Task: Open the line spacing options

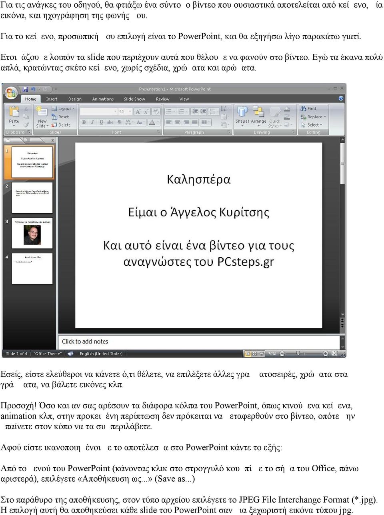Action: pos(214,111)
